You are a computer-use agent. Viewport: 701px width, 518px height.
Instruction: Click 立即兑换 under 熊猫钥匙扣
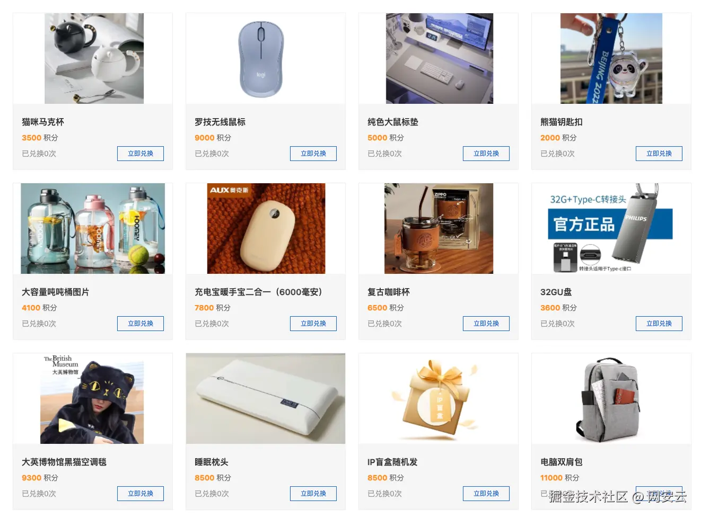[659, 154]
